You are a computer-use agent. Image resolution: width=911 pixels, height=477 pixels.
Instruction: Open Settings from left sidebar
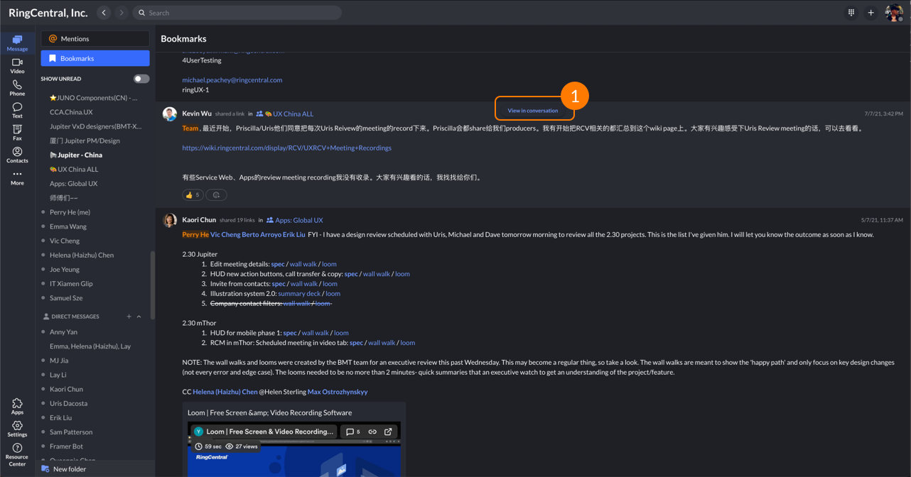(17, 429)
